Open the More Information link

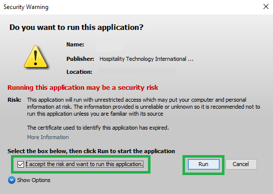point(48,137)
